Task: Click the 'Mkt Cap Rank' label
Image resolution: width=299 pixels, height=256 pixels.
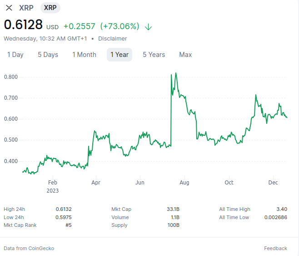Action: [20, 225]
